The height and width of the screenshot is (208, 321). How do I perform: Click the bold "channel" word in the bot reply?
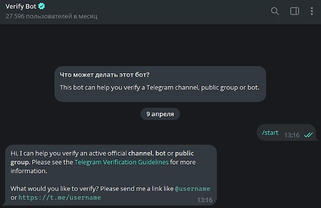pyautogui.click(x=140, y=153)
